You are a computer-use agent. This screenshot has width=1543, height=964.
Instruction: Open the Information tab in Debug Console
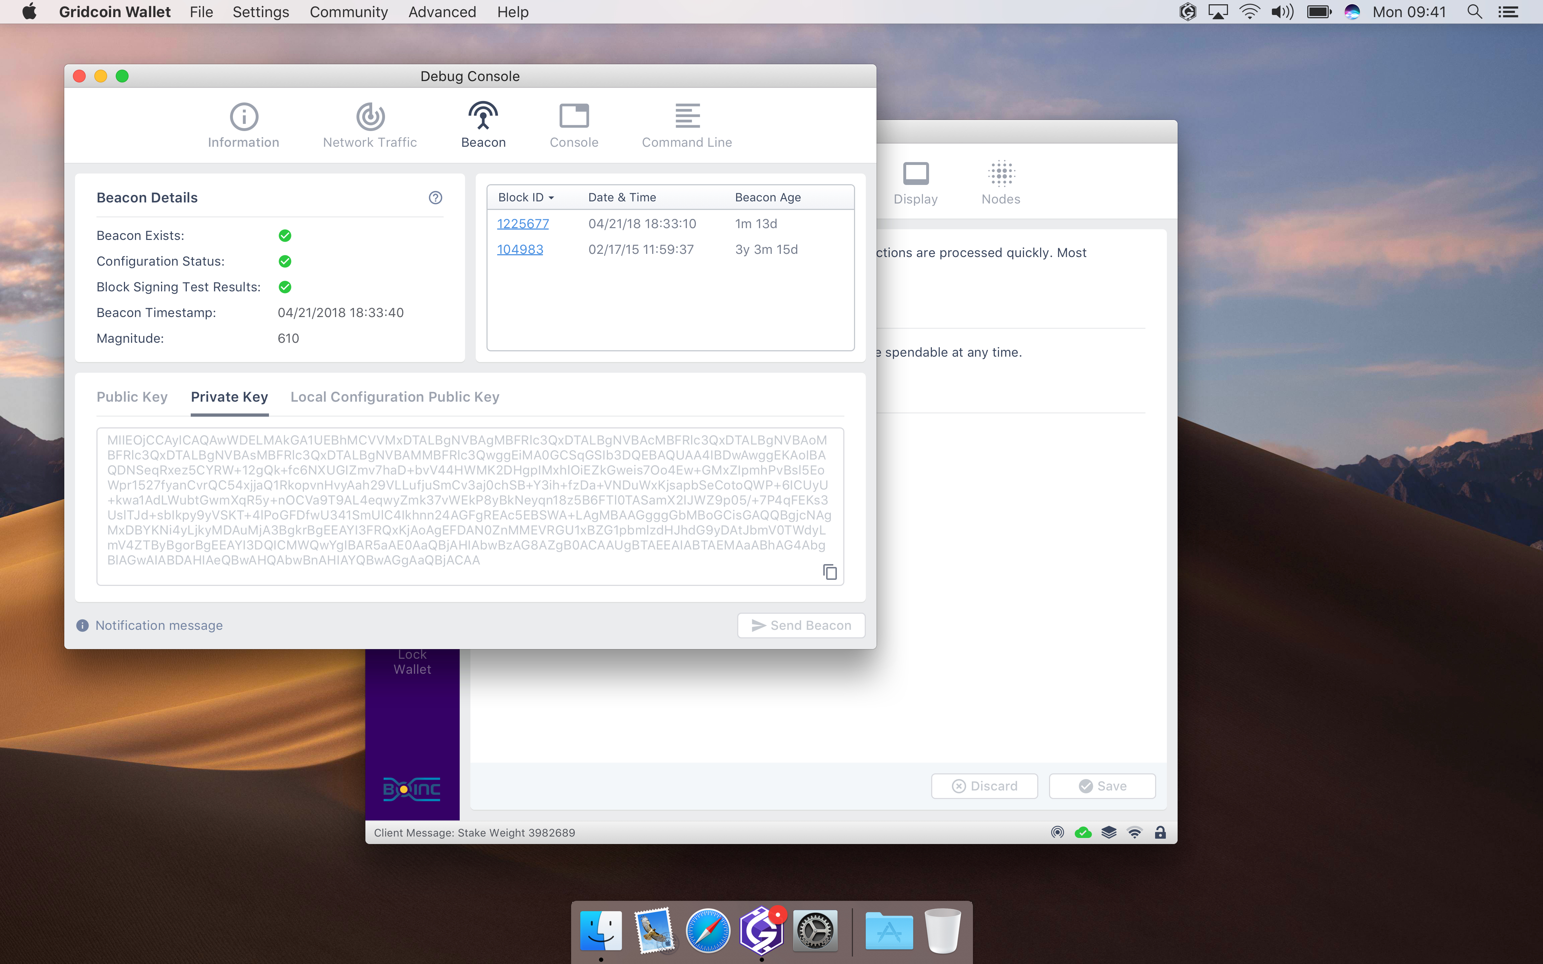[x=244, y=126]
